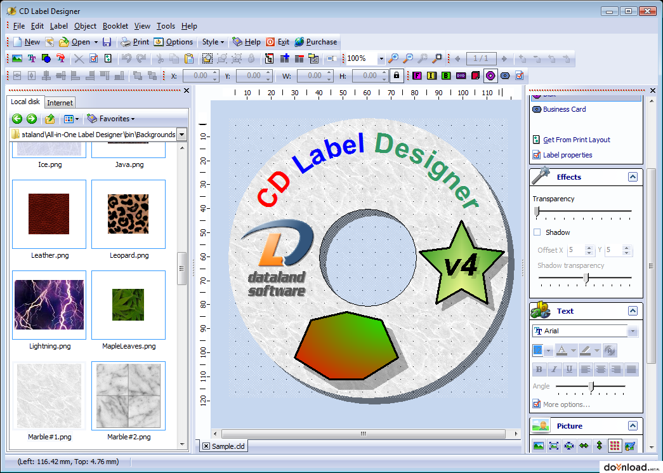Click the X position input field
Viewport: 663px width, 473px height.
click(x=200, y=76)
